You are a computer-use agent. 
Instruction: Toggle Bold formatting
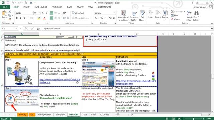[17, 18]
